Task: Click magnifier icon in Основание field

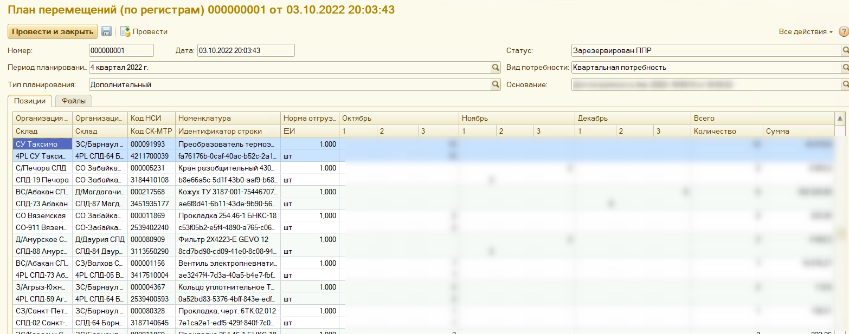Action: 845,85
